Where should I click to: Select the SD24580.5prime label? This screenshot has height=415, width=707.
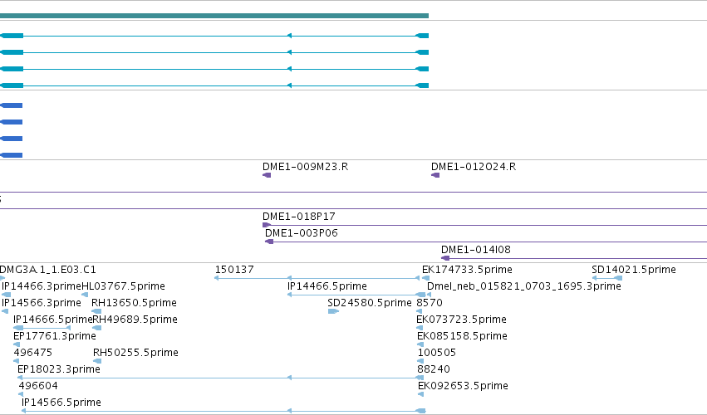click(x=370, y=303)
